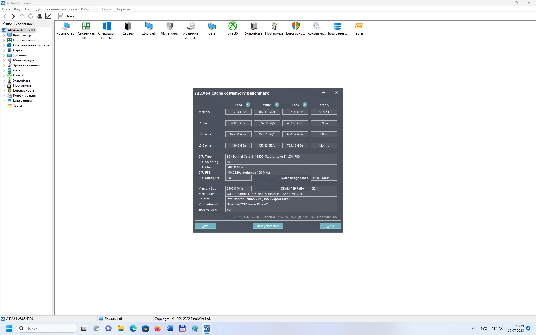Expand the Хранение данных tree node
Viewport: 536px width, 335px height.
click(x=4, y=66)
